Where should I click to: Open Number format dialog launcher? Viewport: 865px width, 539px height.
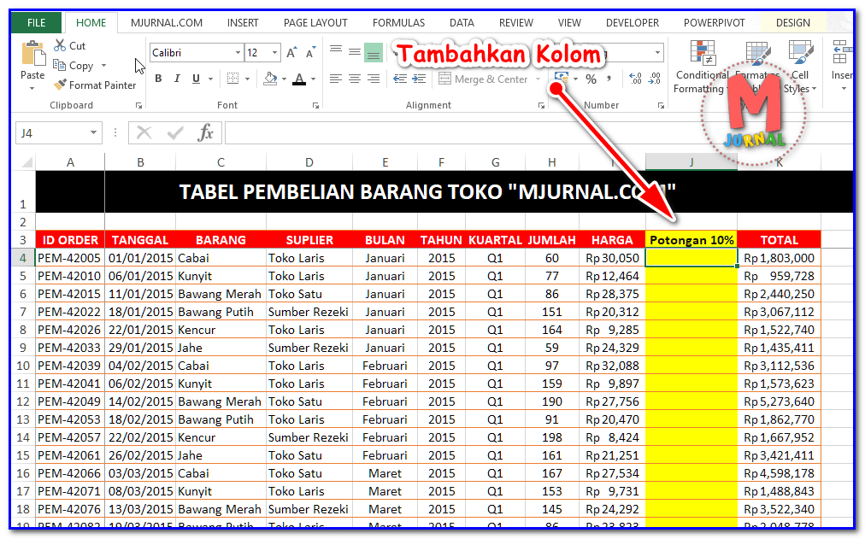click(x=661, y=105)
